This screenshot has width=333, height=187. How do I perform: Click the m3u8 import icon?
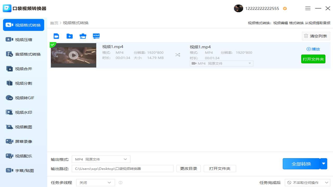click(x=96, y=36)
